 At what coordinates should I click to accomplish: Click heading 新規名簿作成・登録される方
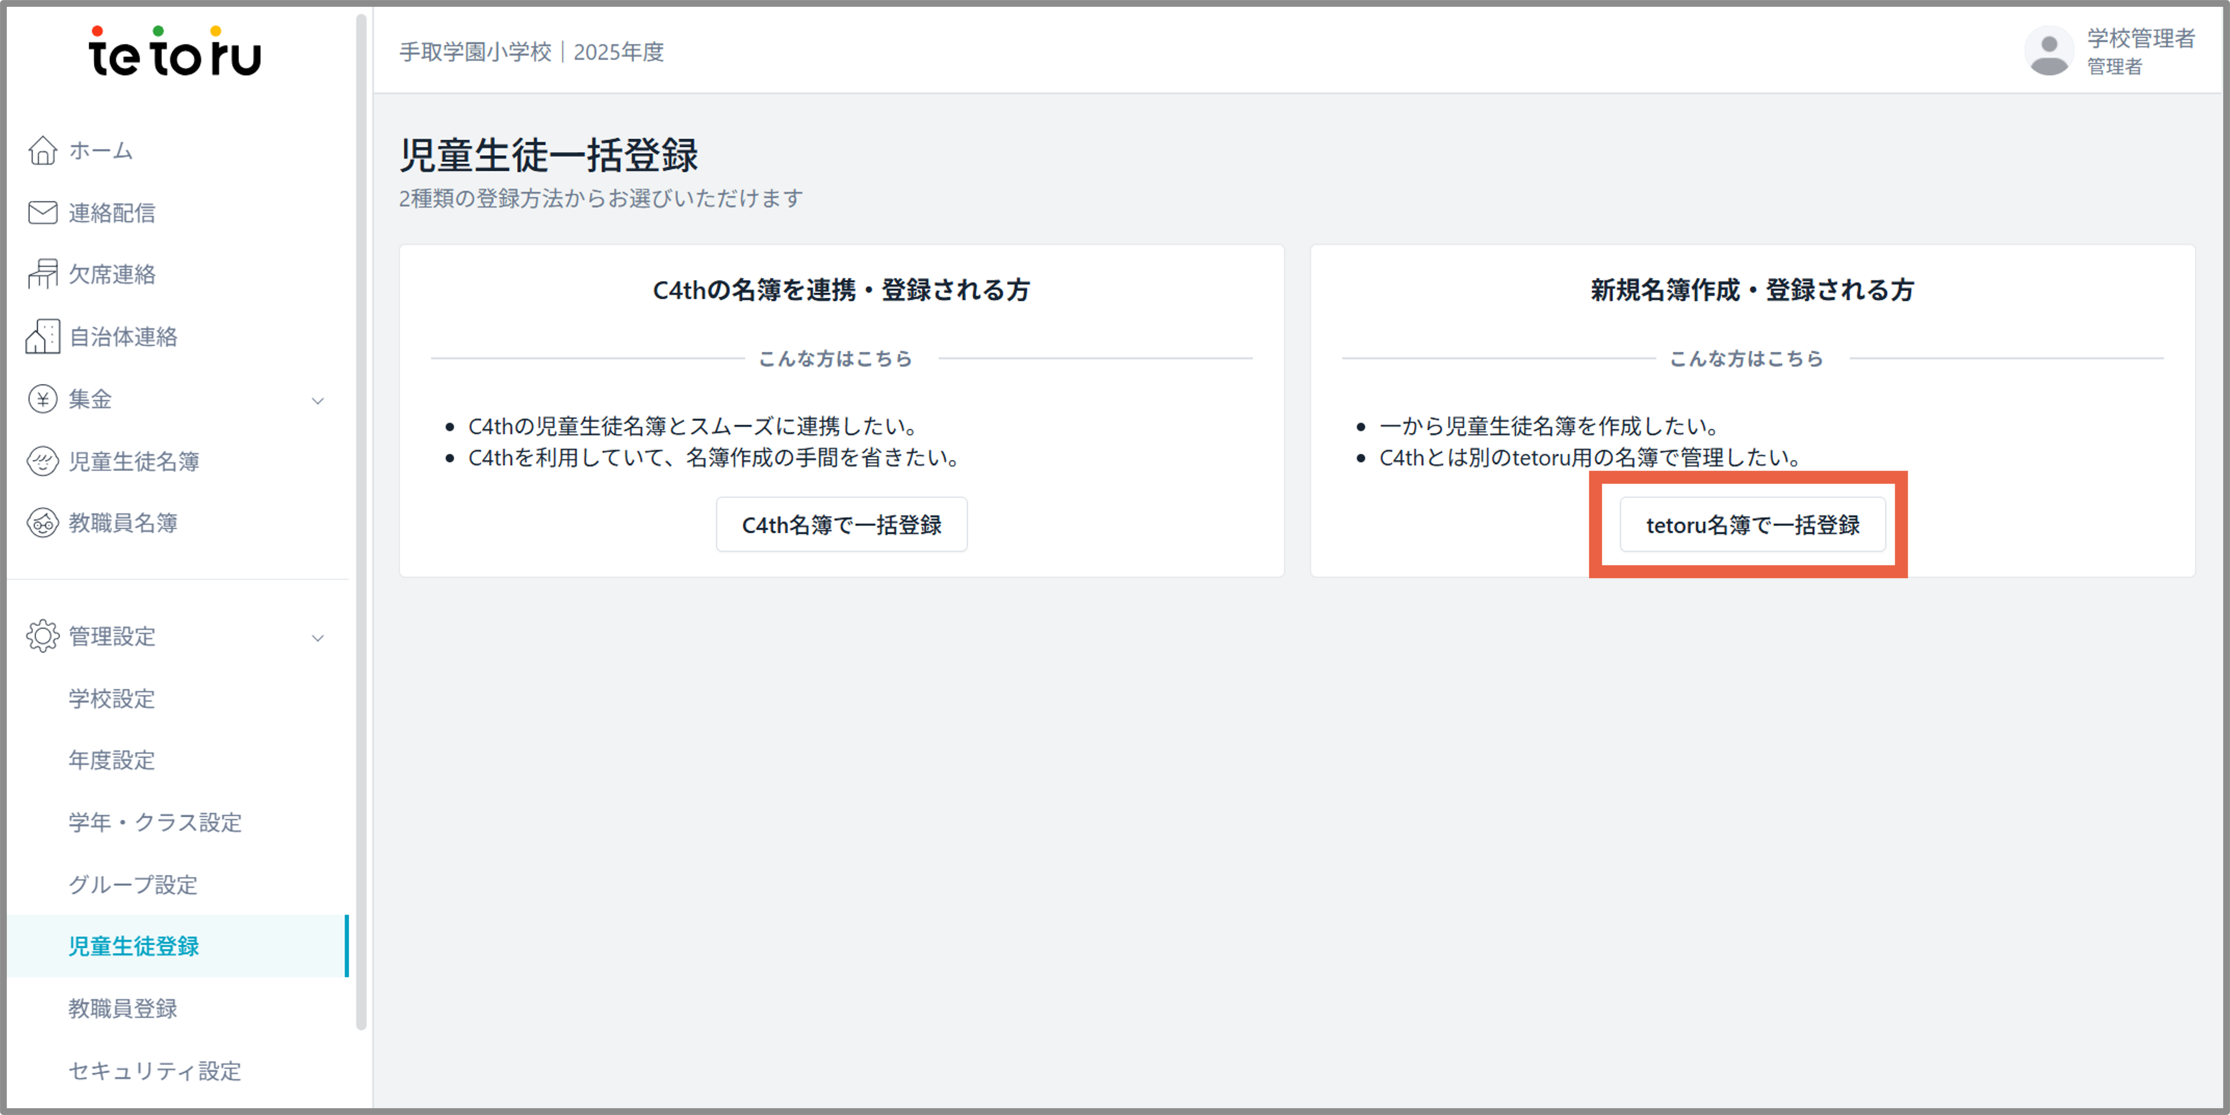pos(1752,290)
